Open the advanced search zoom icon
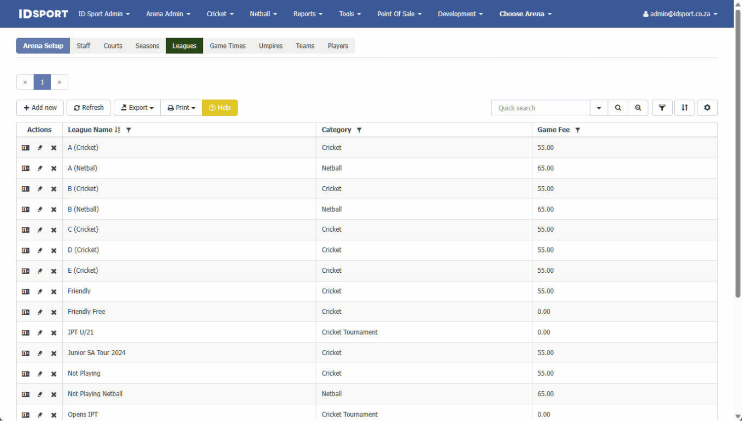Image resolution: width=742 pixels, height=421 pixels. click(638, 108)
